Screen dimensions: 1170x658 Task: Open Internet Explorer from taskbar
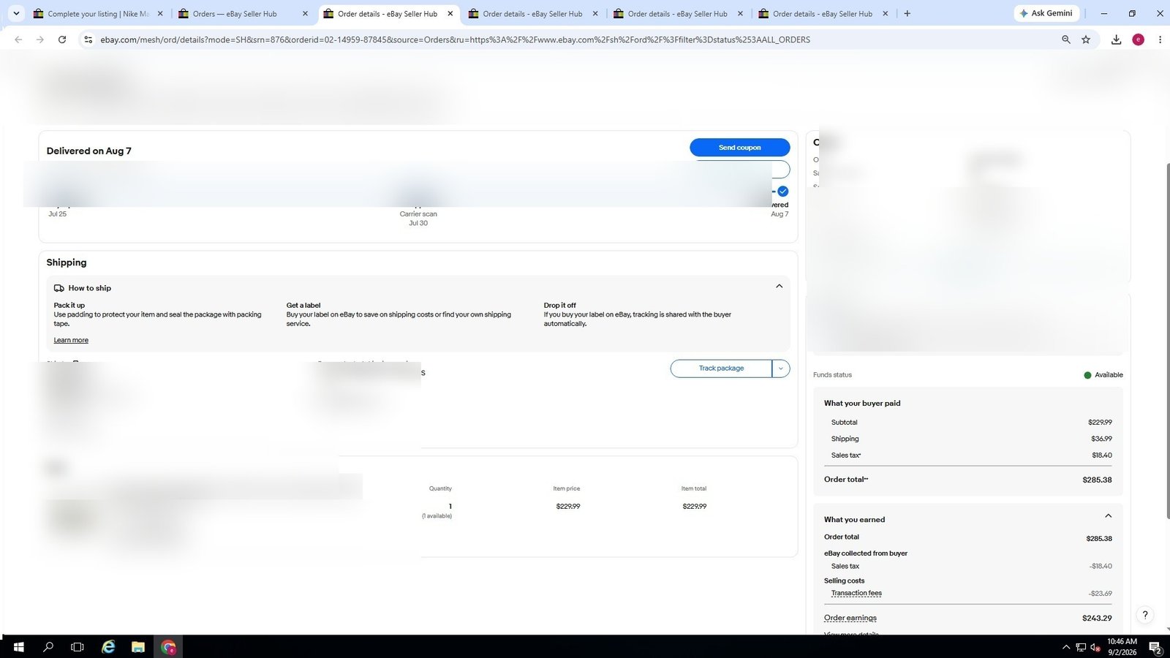[108, 647]
